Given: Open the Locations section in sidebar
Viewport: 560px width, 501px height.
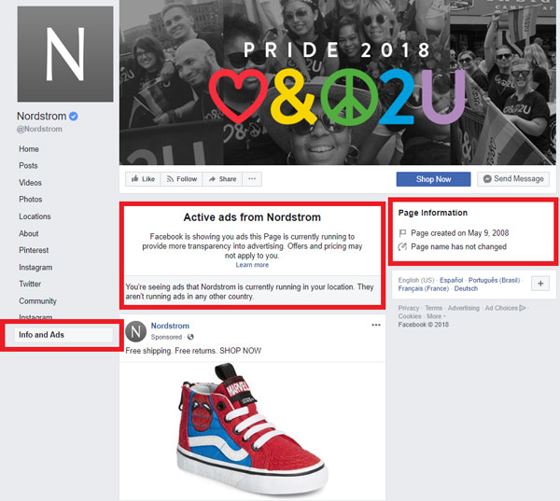Looking at the screenshot, I should (35, 216).
